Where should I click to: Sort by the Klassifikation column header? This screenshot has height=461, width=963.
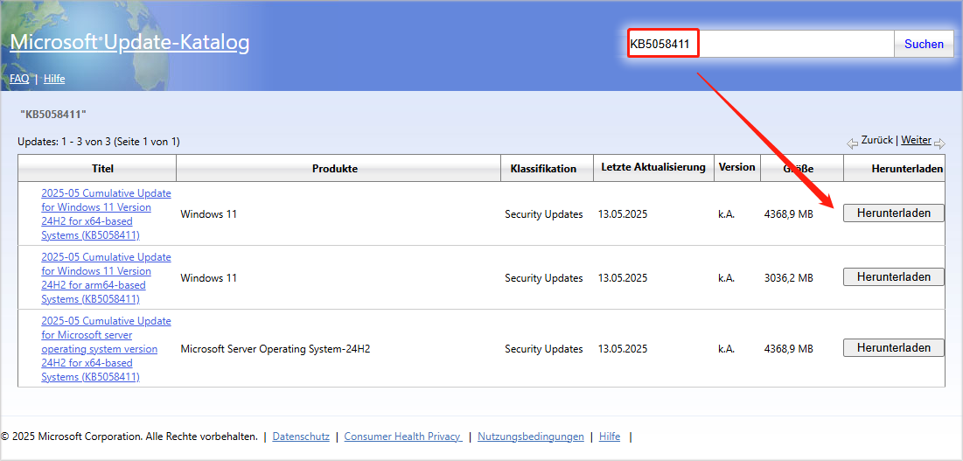[x=543, y=168]
